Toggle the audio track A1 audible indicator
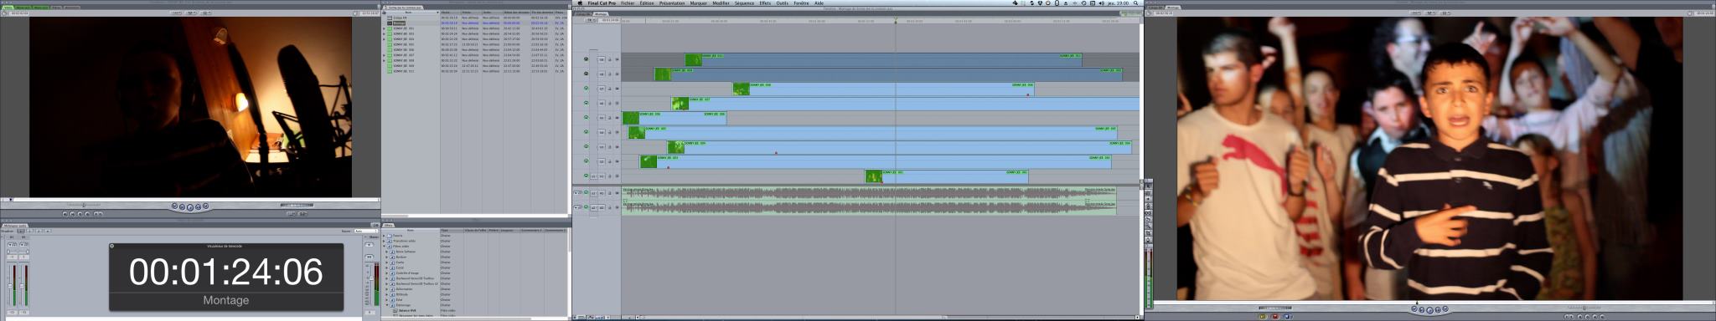Viewport: 1716px width, 321px height. point(586,193)
